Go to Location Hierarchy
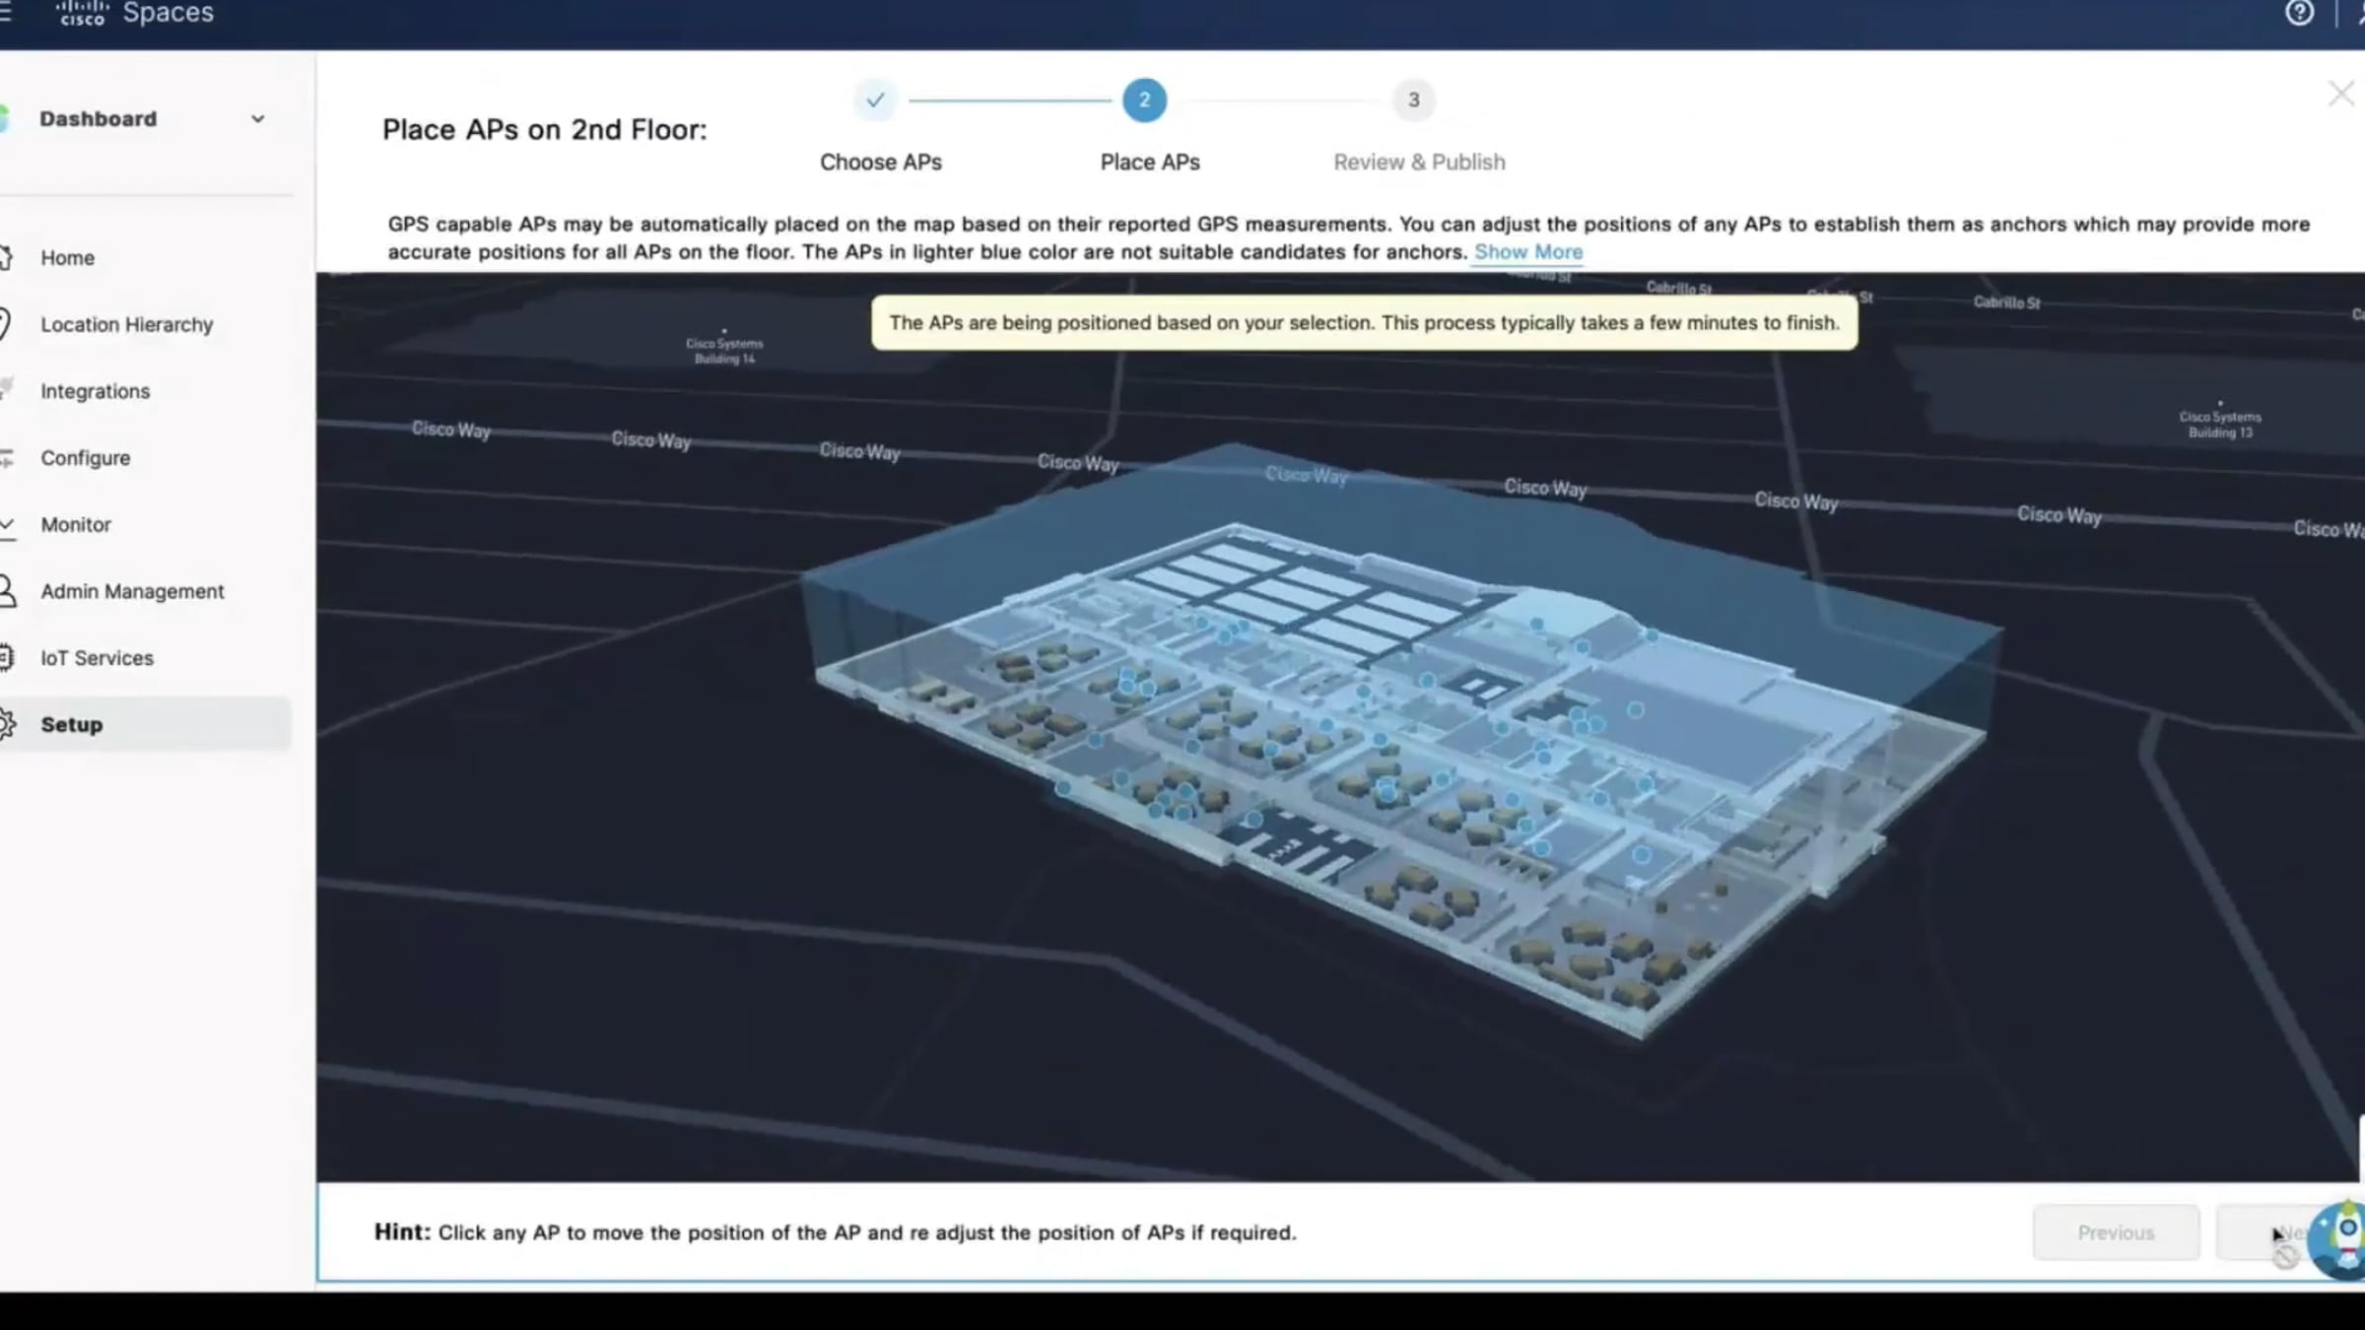The width and height of the screenshot is (2365, 1330). pos(126,325)
